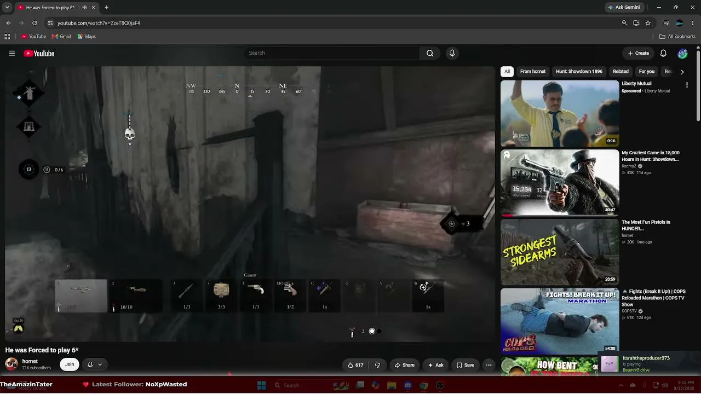Click the Join channel button

click(70, 364)
